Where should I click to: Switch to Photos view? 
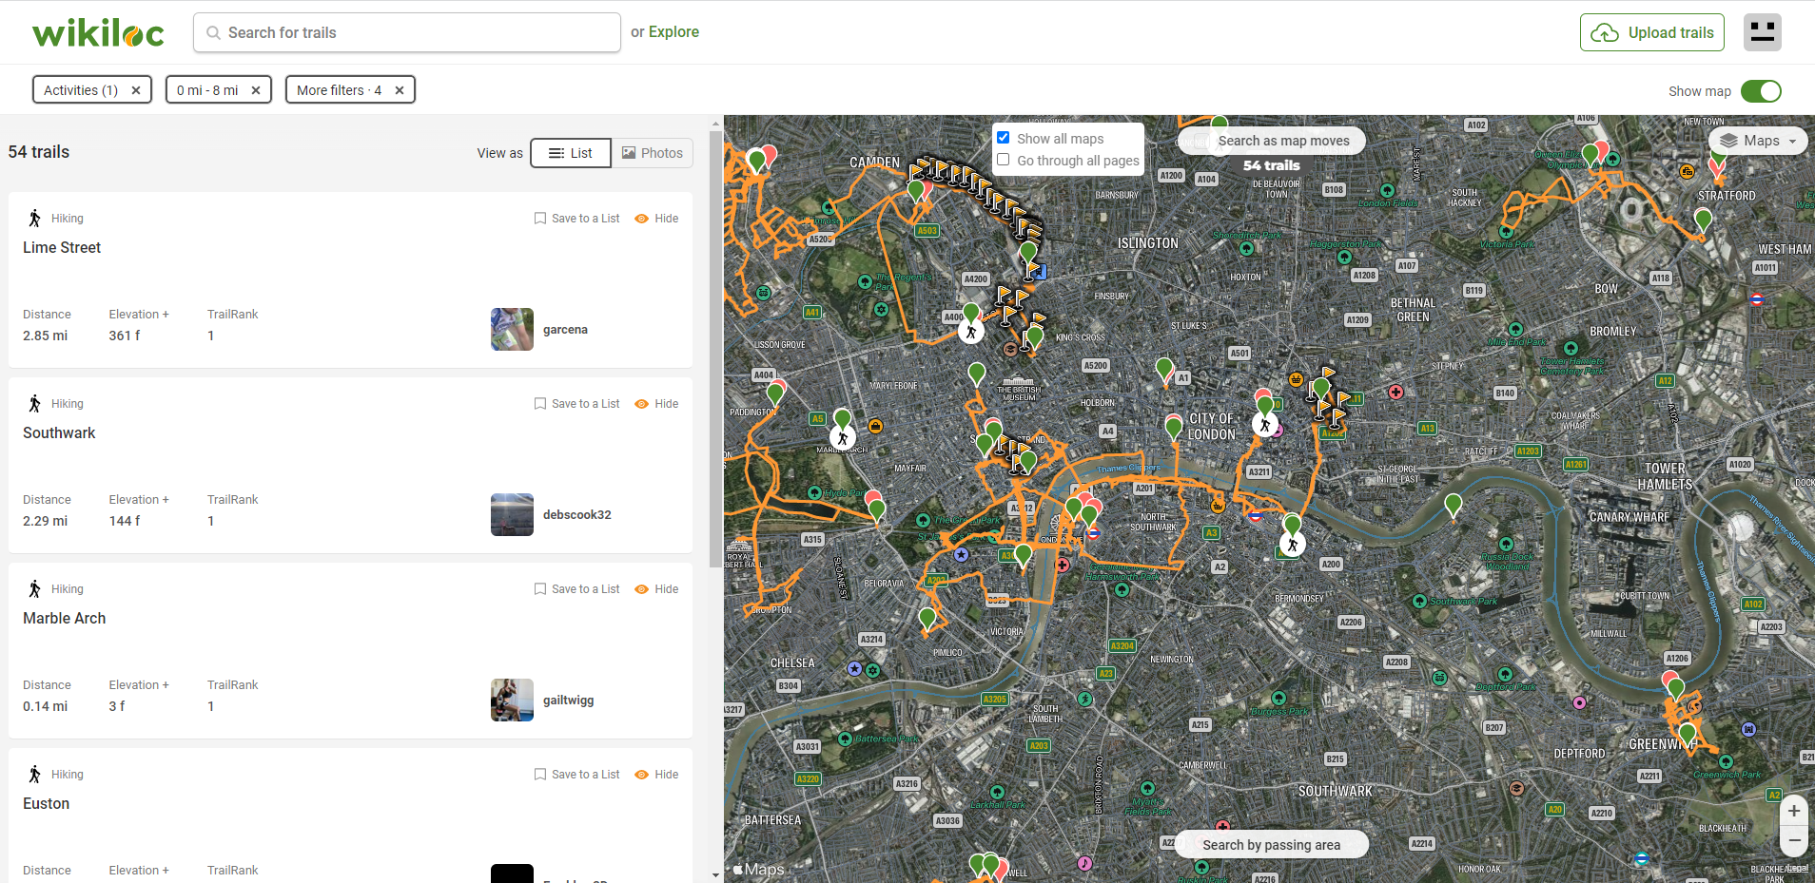[x=653, y=153]
